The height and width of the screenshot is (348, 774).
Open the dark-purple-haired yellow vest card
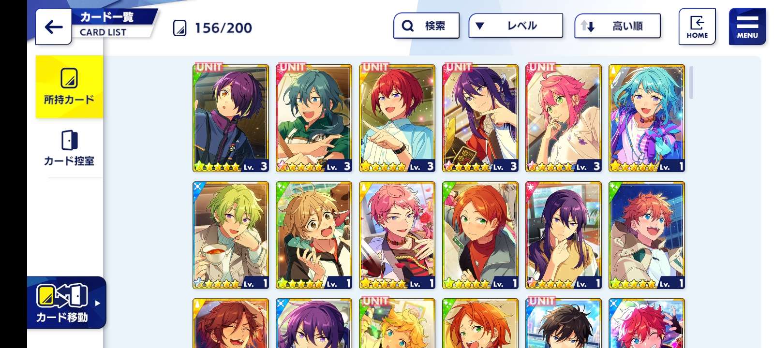(564, 235)
